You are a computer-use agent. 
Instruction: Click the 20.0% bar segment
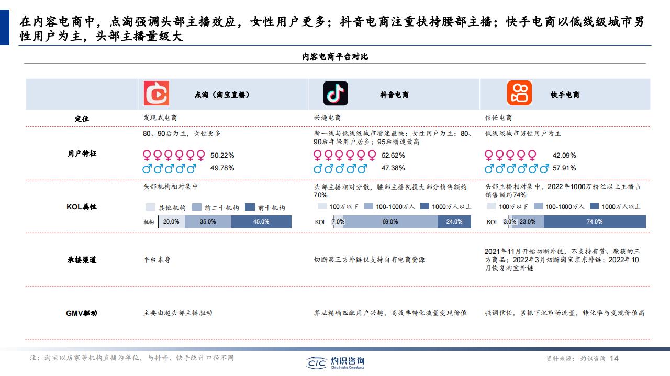[x=171, y=221]
